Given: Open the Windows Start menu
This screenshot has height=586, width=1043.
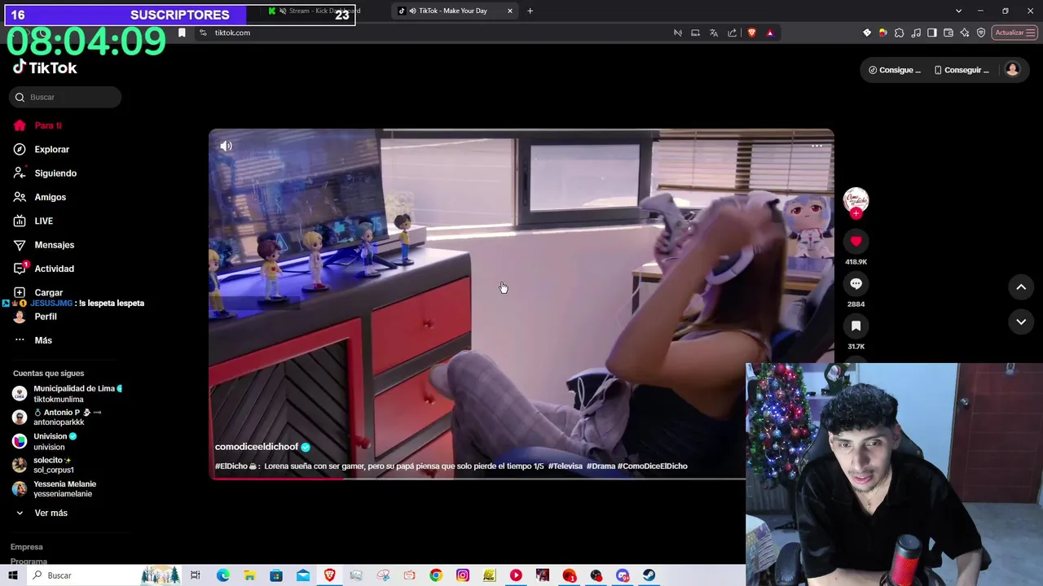Looking at the screenshot, I should click(x=13, y=575).
